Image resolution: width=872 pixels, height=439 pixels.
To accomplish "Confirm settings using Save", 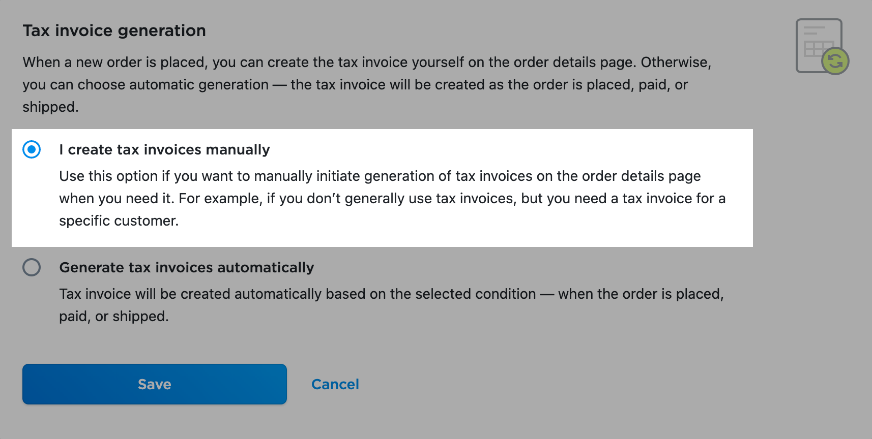I will pyautogui.click(x=154, y=384).
